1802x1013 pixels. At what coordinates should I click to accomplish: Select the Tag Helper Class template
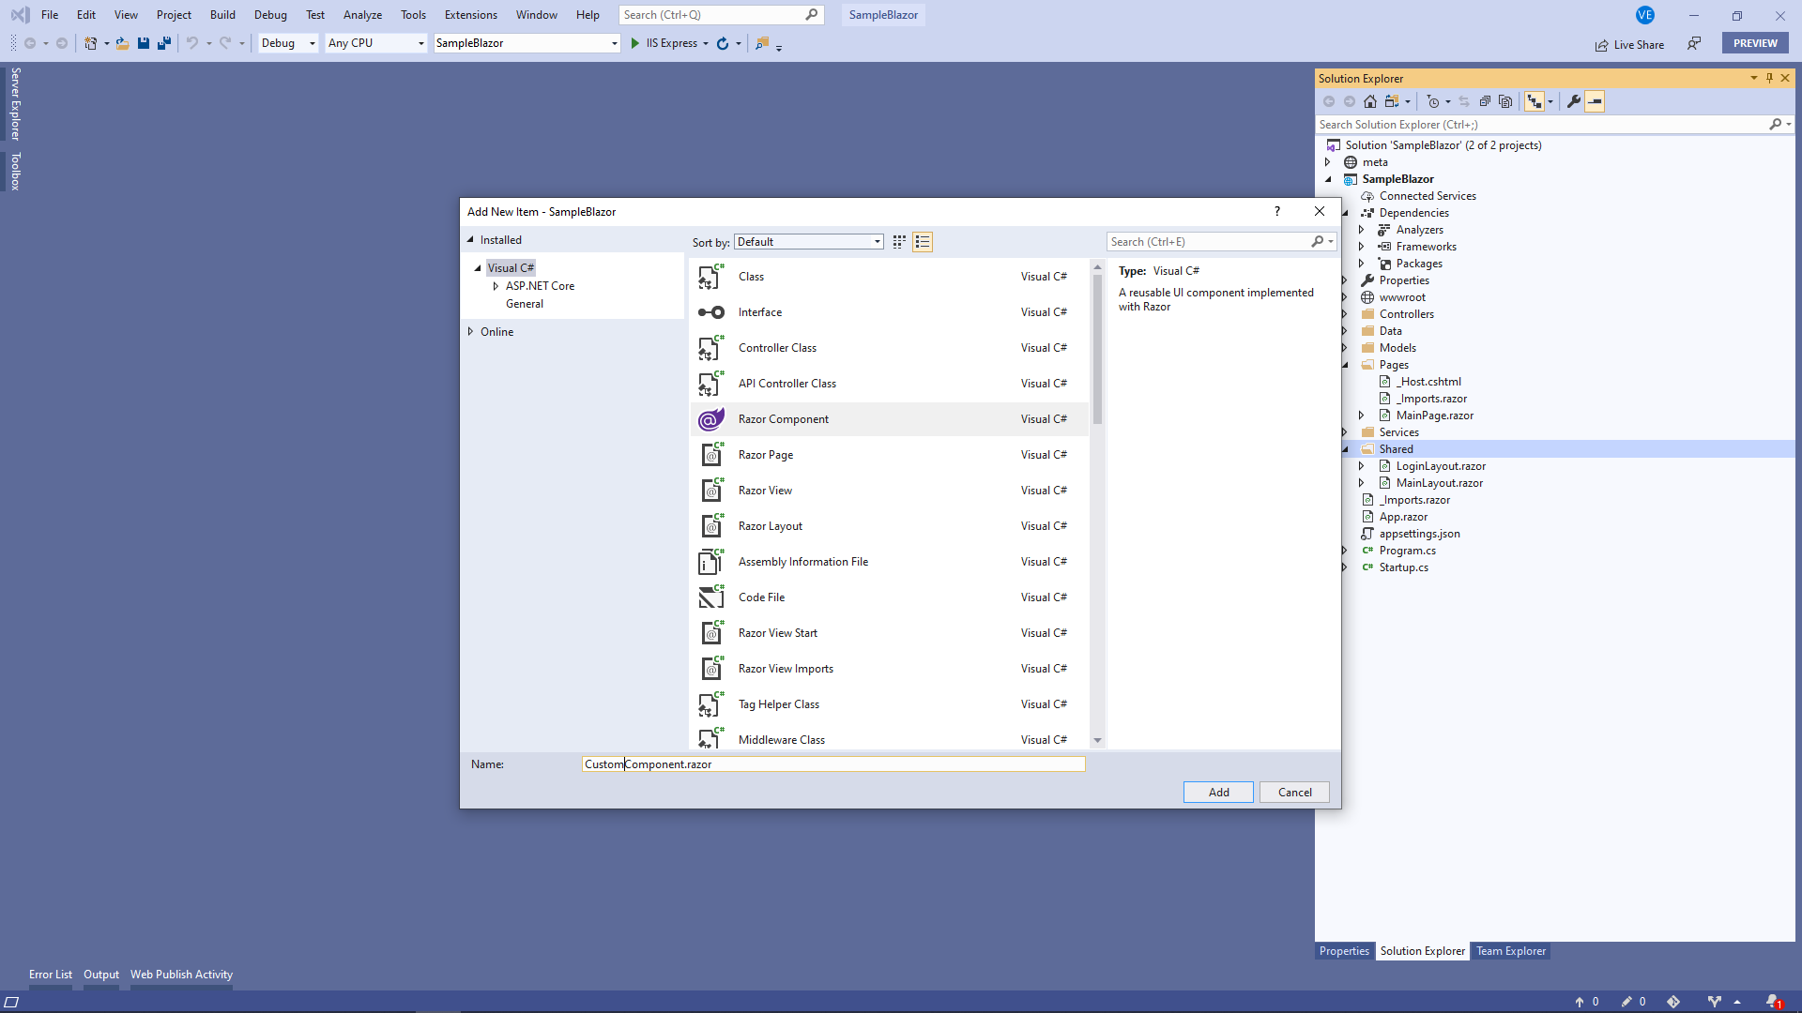tap(890, 704)
